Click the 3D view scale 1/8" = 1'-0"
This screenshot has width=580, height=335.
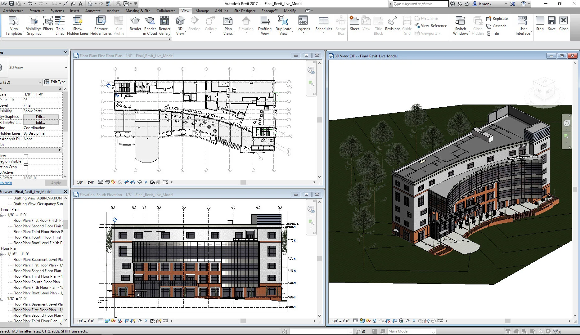pos(341,321)
